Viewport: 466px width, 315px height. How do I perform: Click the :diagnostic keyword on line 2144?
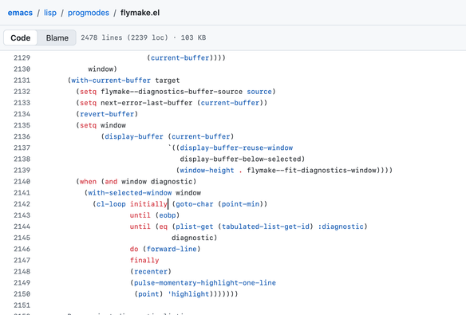pos(341,226)
